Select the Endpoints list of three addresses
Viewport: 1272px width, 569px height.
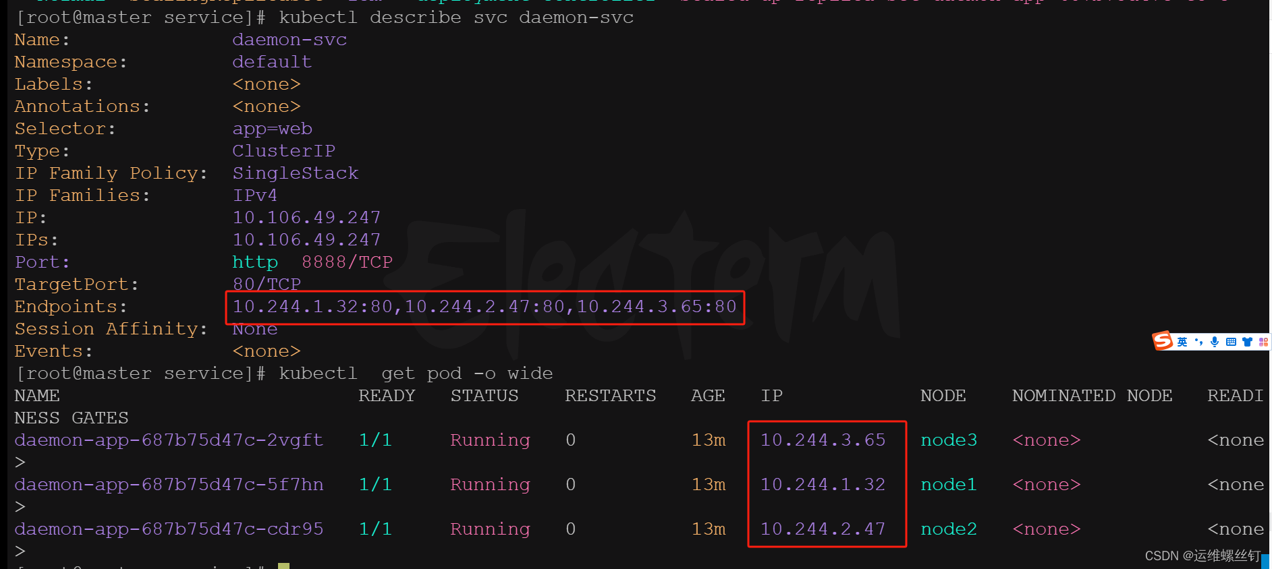point(485,307)
